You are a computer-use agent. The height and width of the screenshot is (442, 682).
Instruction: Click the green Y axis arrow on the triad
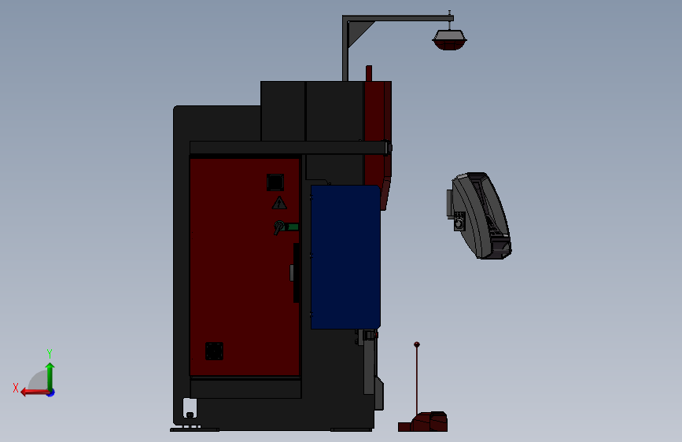tap(50, 376)
